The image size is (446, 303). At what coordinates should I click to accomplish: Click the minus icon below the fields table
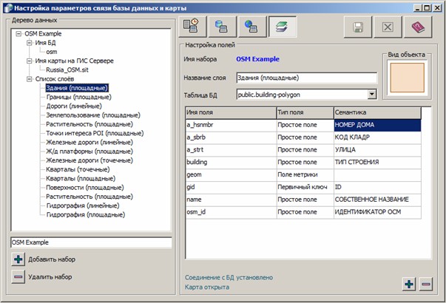(425, 284)
